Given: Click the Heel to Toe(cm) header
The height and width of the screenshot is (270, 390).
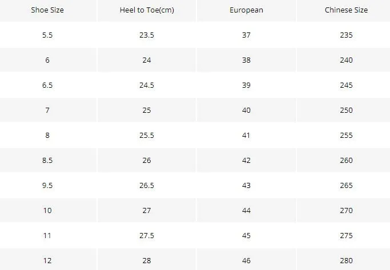Looking at the screenshot, I should pos(147,10).
